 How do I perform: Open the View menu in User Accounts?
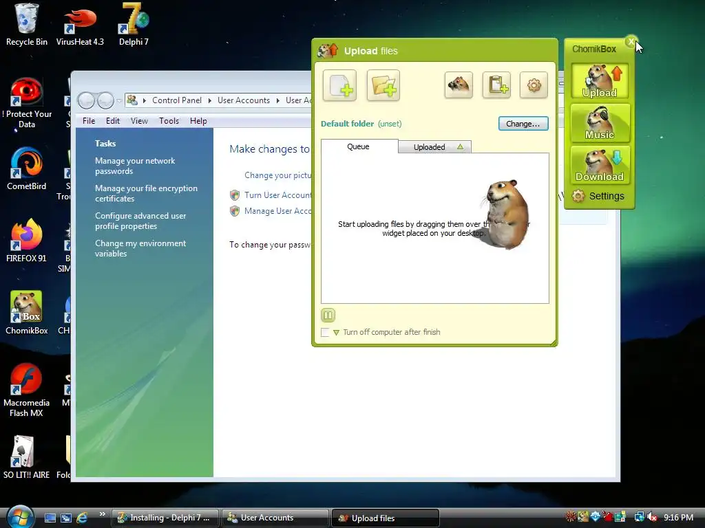click(139, 121)
